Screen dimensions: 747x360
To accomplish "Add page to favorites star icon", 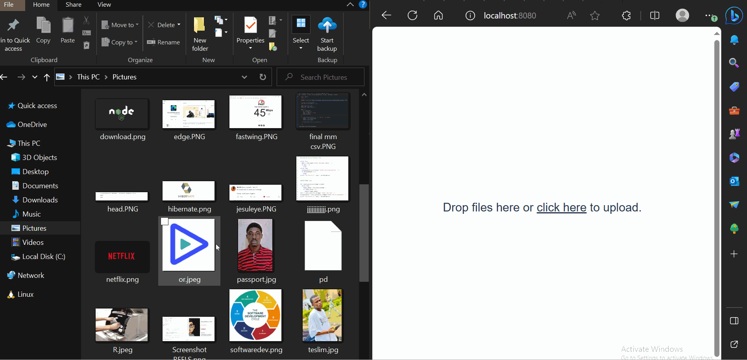I will (x=595, y=15).
